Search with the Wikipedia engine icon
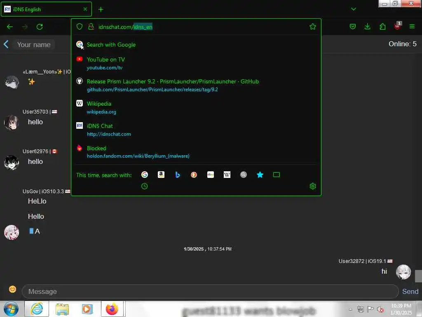422x317 pixels. coord(227,175)
